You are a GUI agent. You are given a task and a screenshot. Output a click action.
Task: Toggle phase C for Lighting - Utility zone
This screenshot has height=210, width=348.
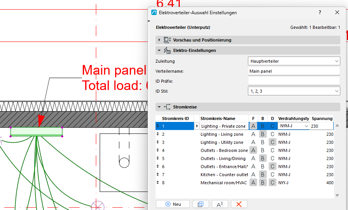coord(273,142)
